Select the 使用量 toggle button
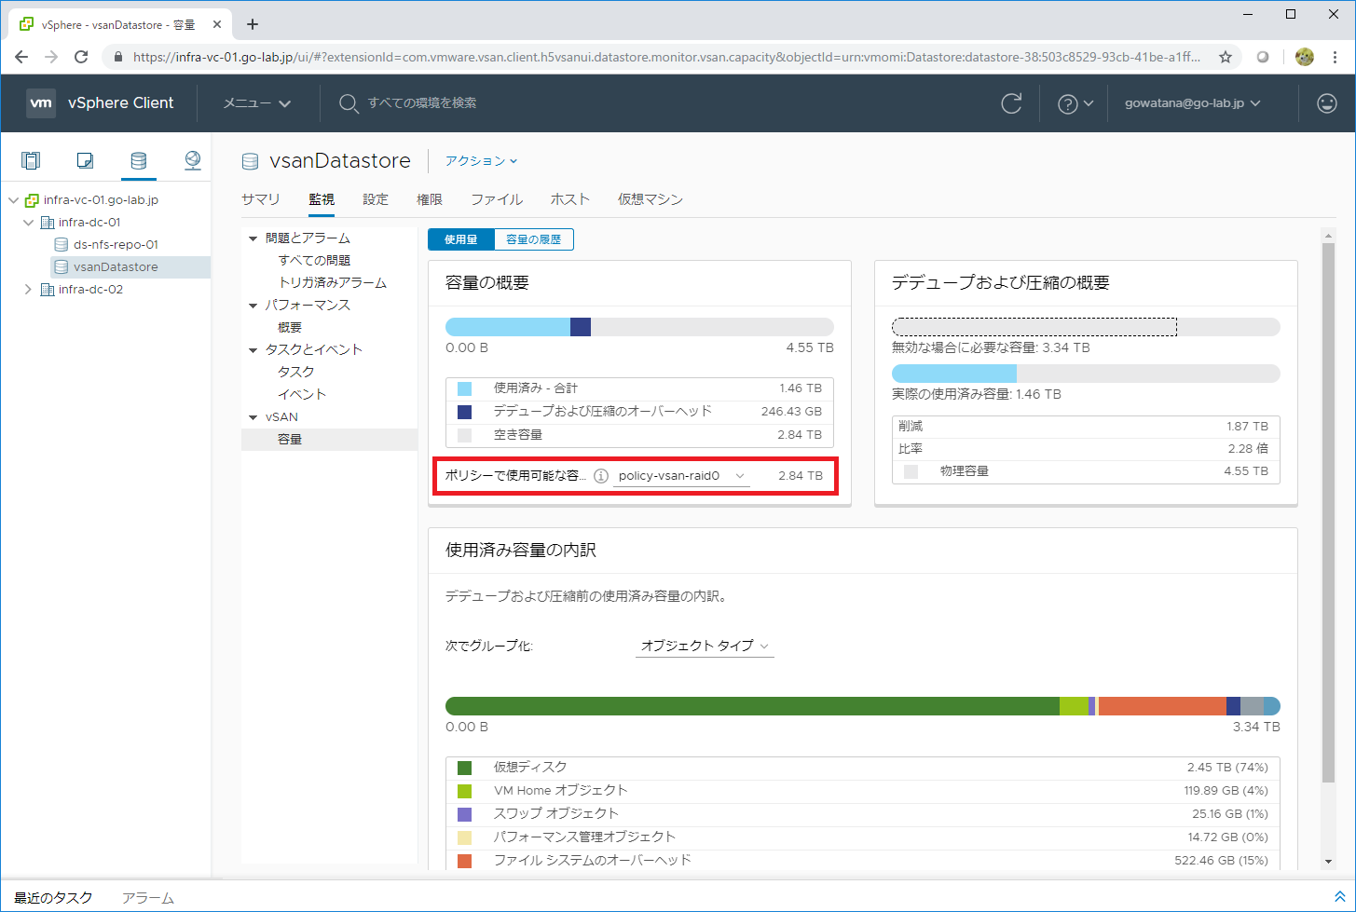Viewport: 1356px width, 912px height. tap(460, 239)
